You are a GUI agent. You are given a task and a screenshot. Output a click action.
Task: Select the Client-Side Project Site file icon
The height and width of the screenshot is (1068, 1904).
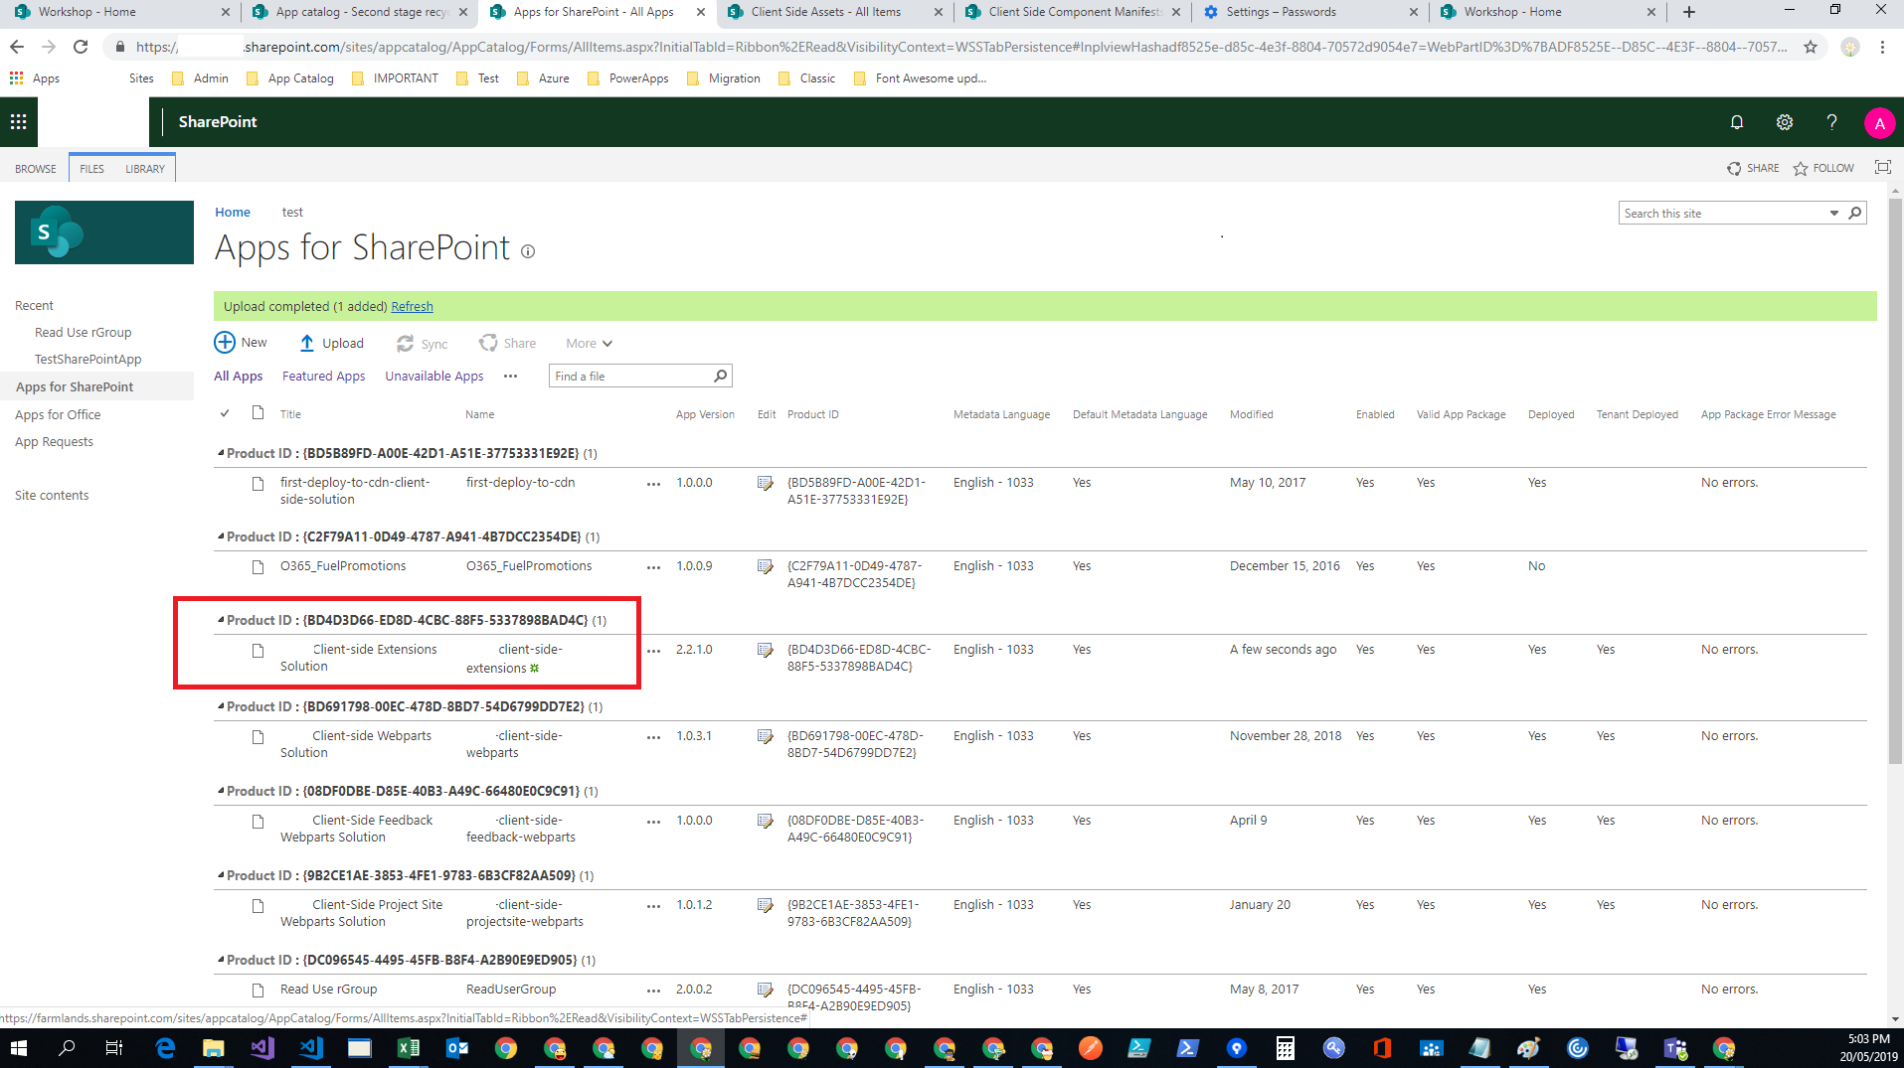pyautogui.click(x=258, y=906)
